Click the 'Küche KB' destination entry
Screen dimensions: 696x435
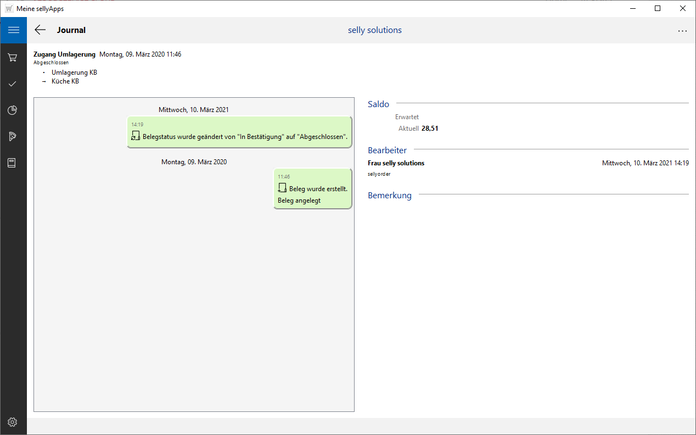tap(65, 81)
